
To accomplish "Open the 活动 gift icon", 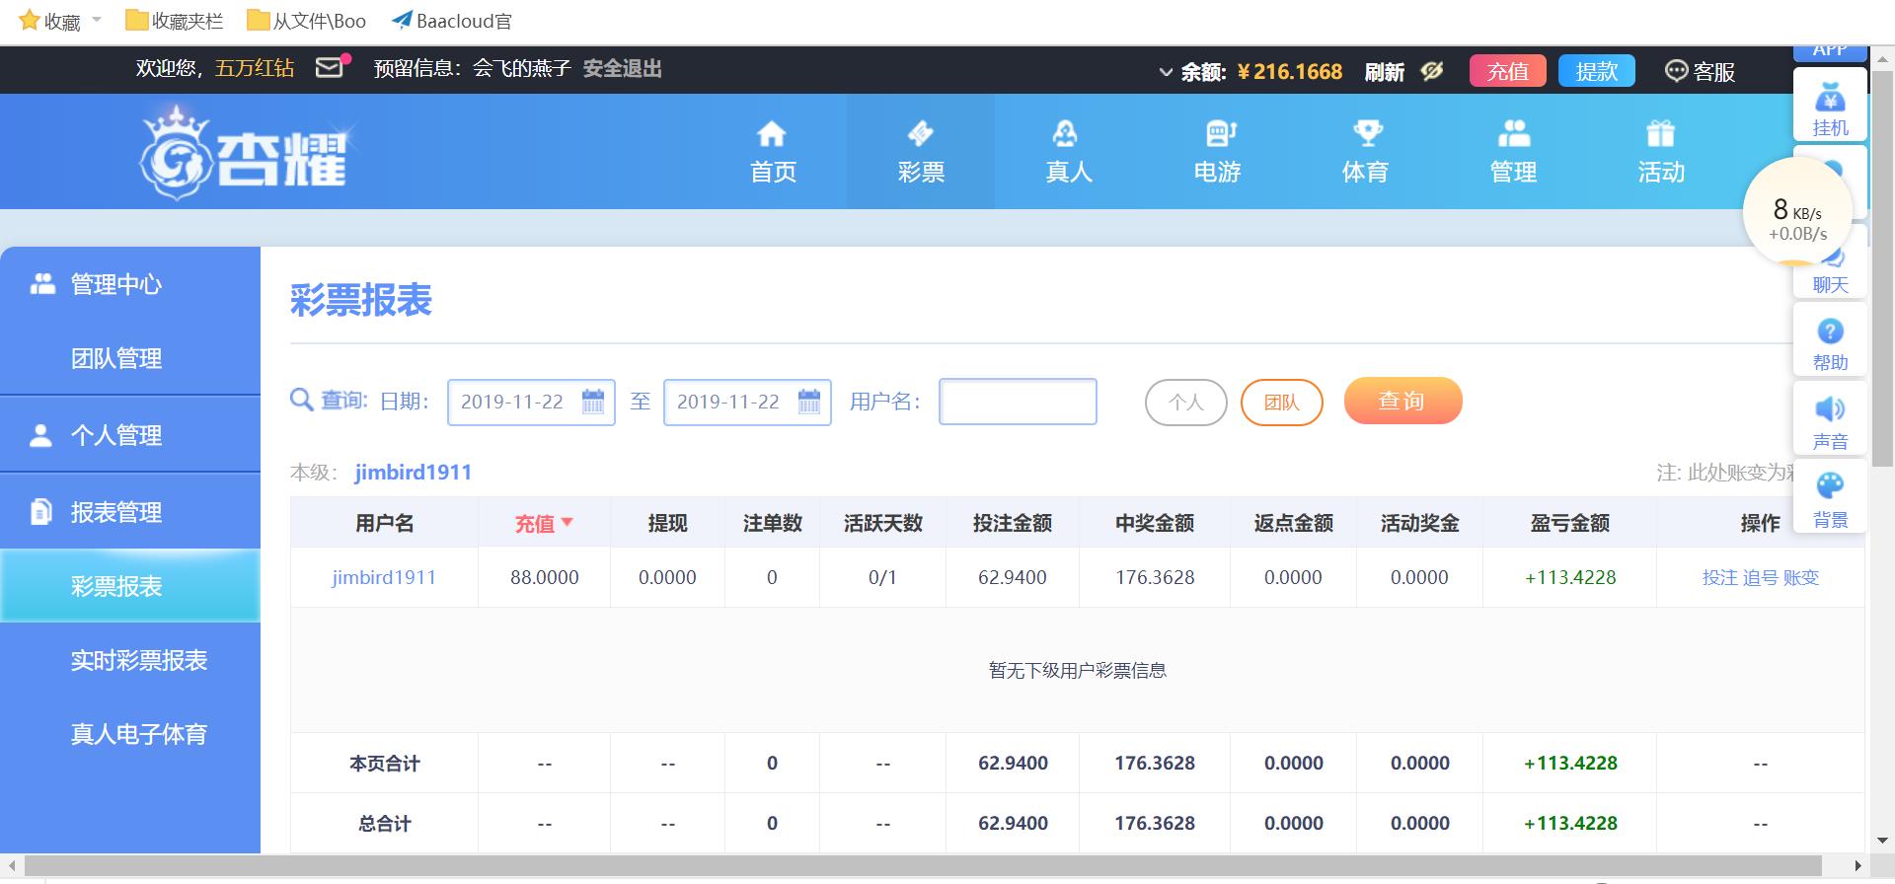I will pos(1661,134).
